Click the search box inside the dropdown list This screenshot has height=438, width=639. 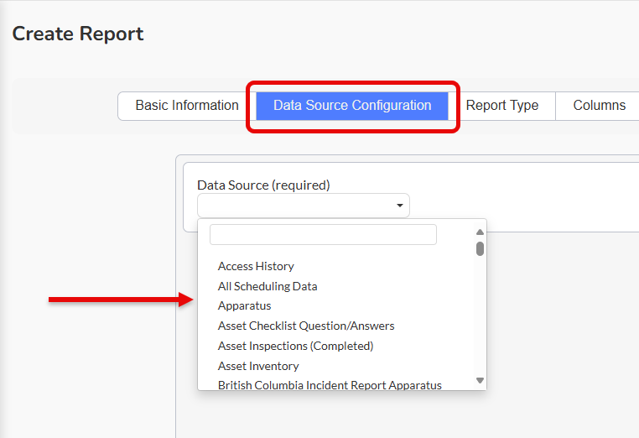click(x=323, y=234)
